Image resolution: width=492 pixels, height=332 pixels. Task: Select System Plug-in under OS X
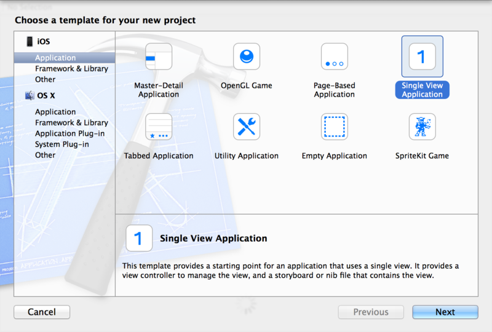click(62, 144)
